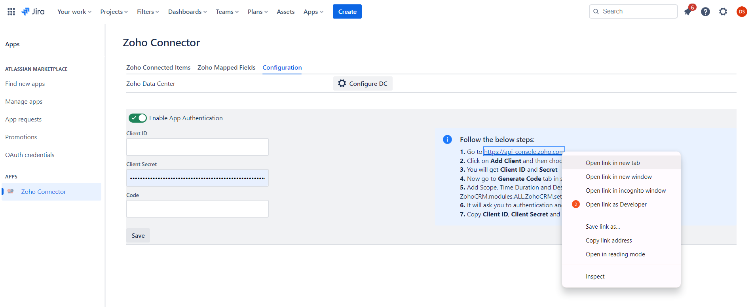Expand the Teams dropdown
The height and width of the screenshot is (307, 752).
[227, 12]
